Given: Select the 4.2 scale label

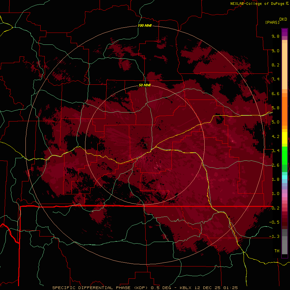Looking at the screenshot, I should 275,137.
